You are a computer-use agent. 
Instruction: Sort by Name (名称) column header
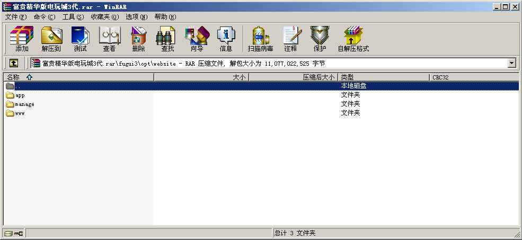pyautogui.click(x=78, y=77)
